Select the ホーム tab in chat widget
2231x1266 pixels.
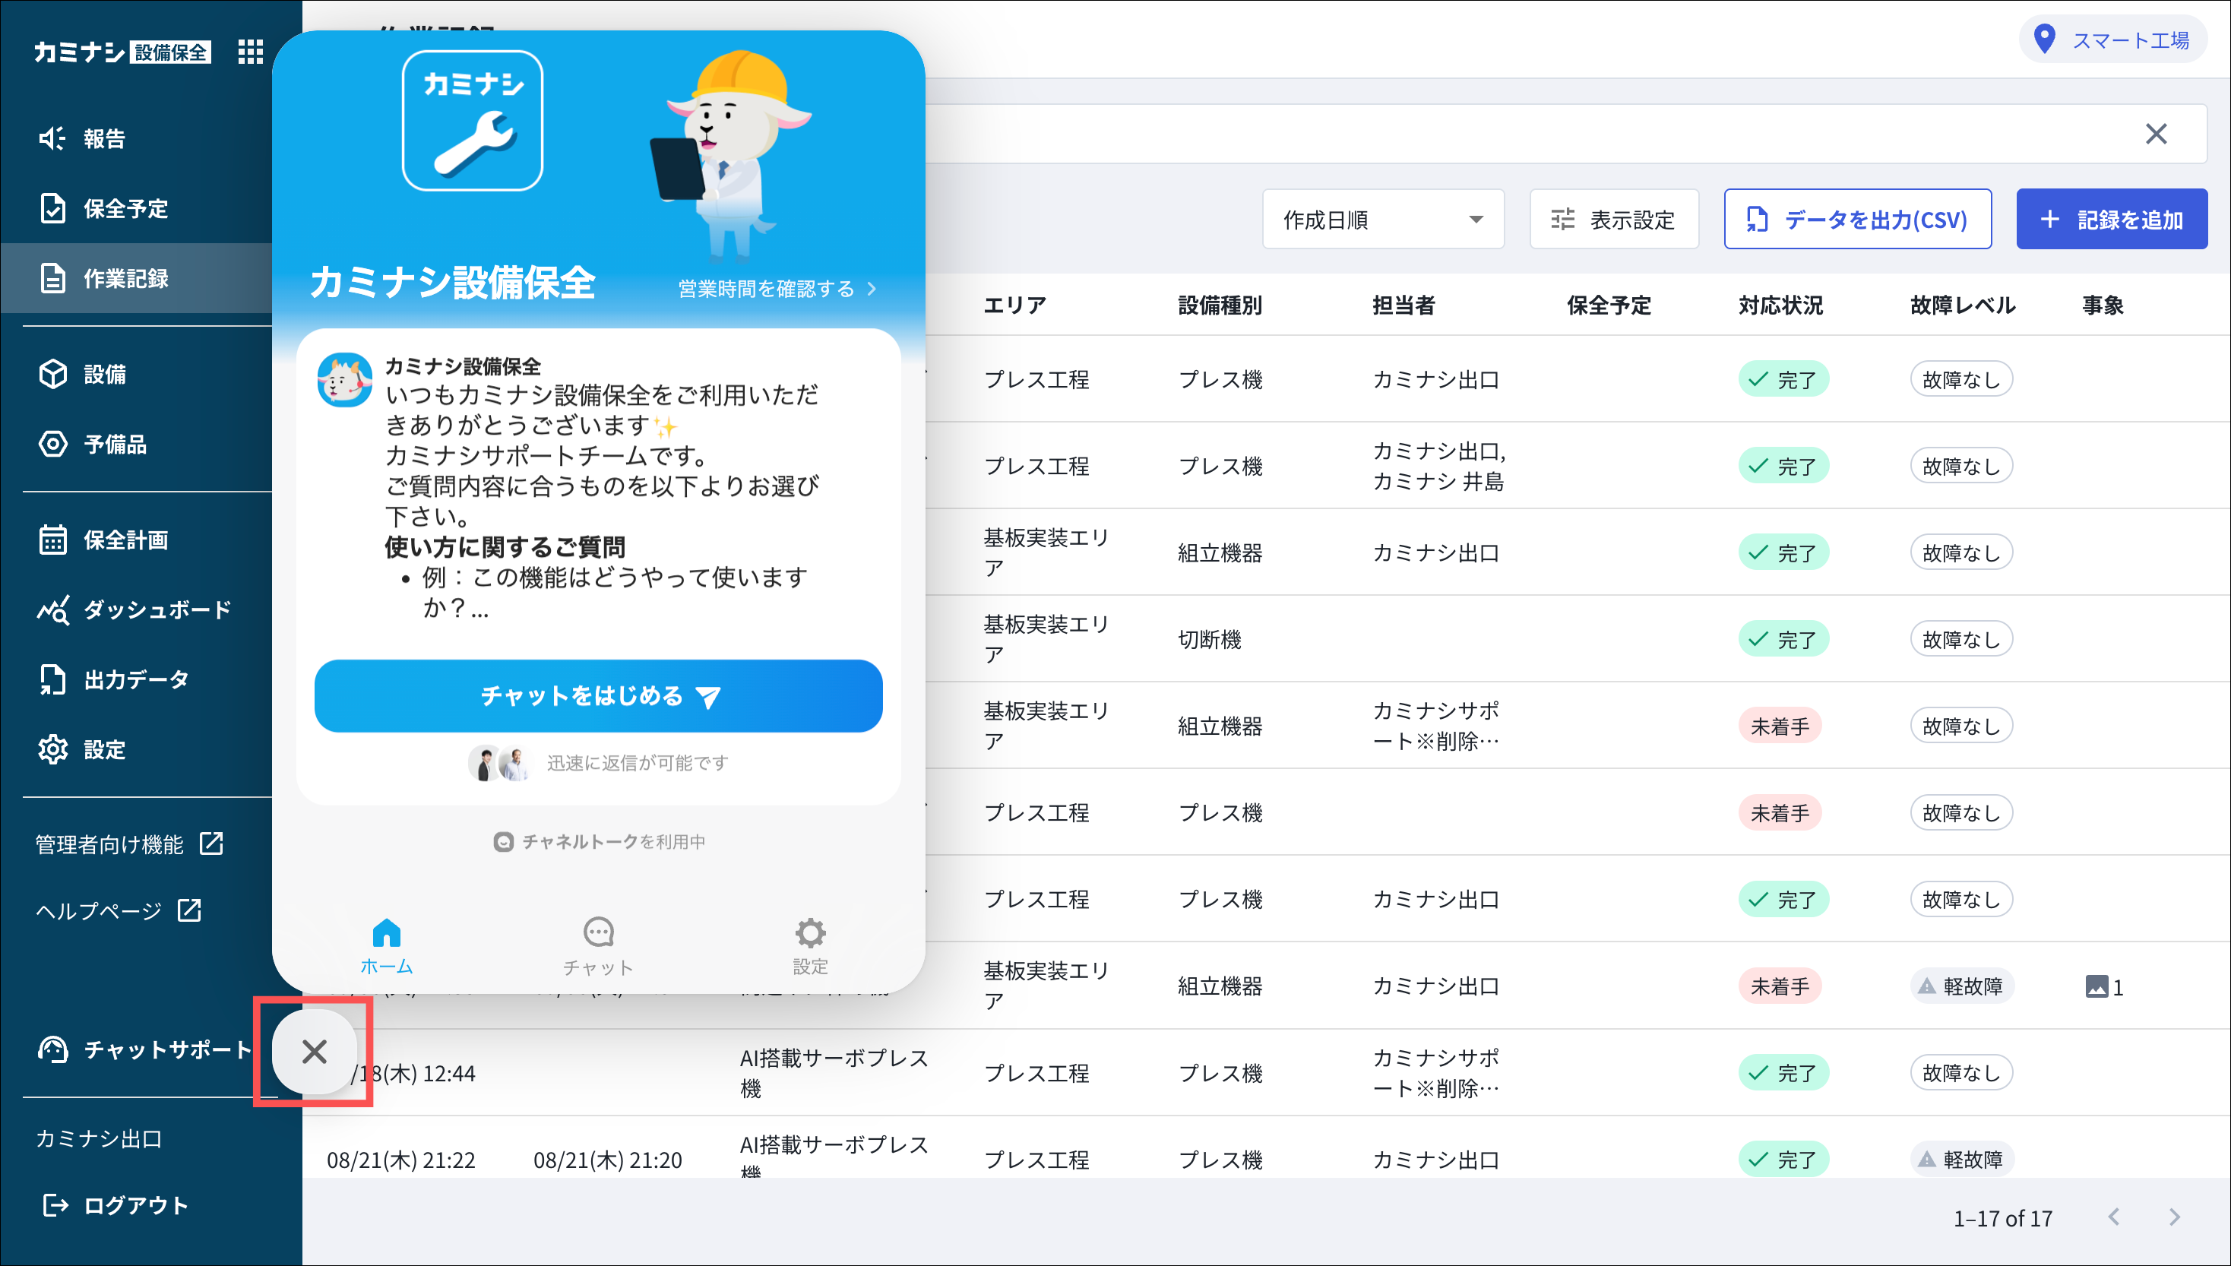coord(386,947)
